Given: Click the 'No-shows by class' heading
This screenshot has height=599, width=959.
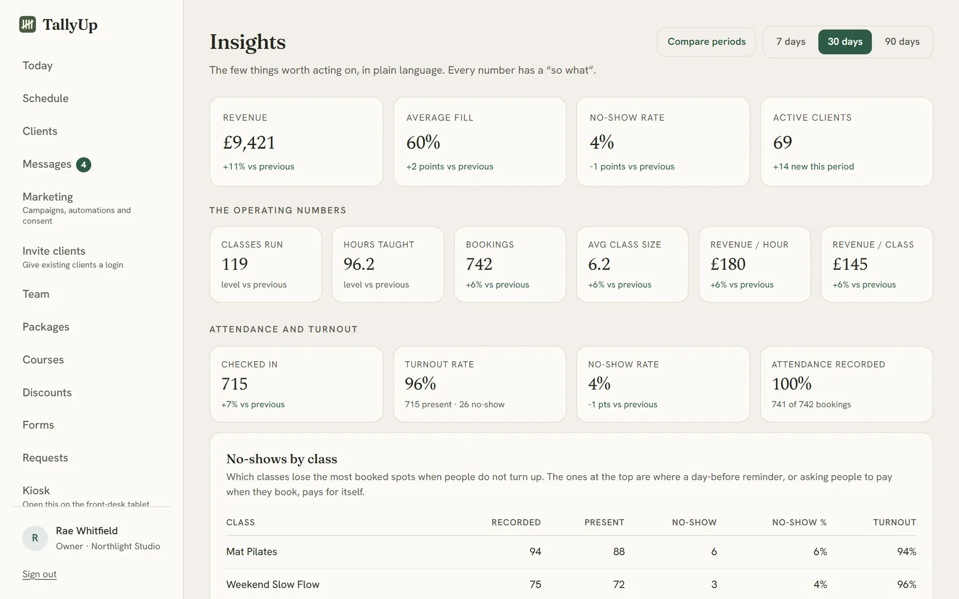Looking at the screenshot, I should pos(282,459).
